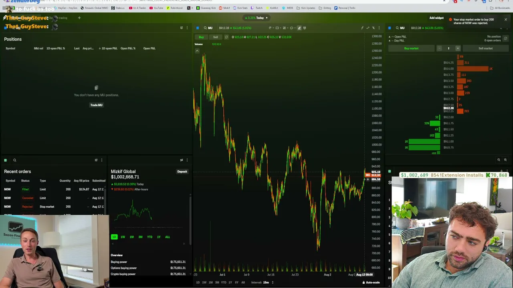The image size is (513, 288).
Task: Select the 1M account performance range
Action: click(x=131, y=237)
